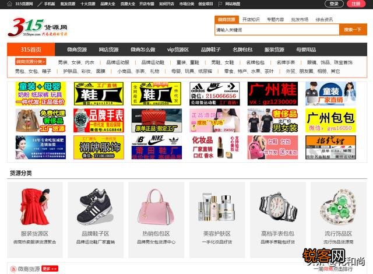Open the 免费代理奢侈品 banner
This screenshot has height=274, width=373.
(x=41, y=120)
